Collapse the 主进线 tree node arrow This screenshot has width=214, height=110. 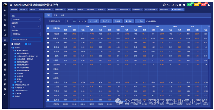pos(11,48)
